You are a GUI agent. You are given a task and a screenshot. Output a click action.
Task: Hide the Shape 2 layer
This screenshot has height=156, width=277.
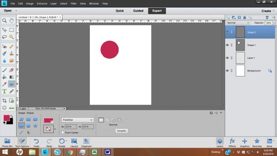pos(228,32)
